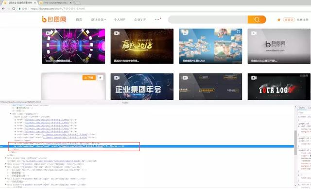Expand the div class pop verPhone node
The width and height of the screenshot is (311, 189).
(6, 158)
